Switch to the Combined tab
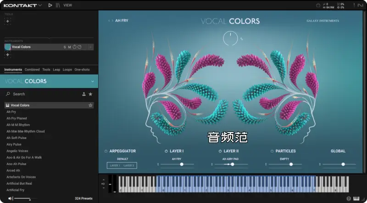This screenshot has width=367, height=203. tap(32, 69)
